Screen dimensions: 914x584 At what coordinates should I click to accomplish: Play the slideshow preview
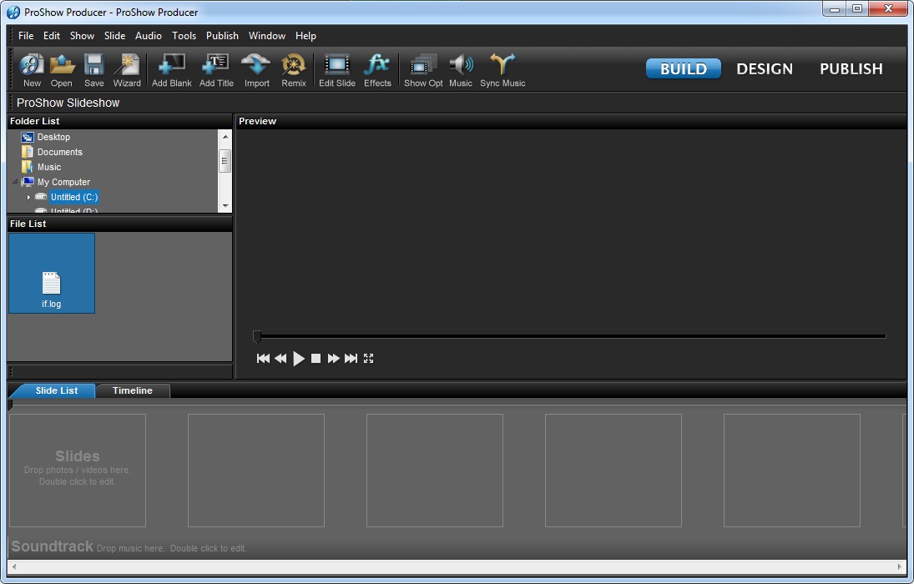299,359
